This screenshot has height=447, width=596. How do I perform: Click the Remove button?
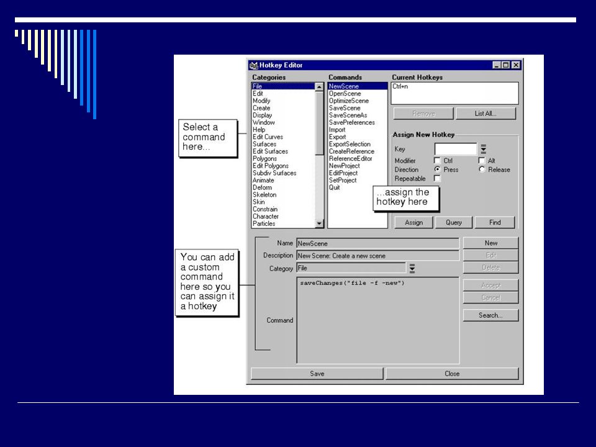click(x=423, y=113)
